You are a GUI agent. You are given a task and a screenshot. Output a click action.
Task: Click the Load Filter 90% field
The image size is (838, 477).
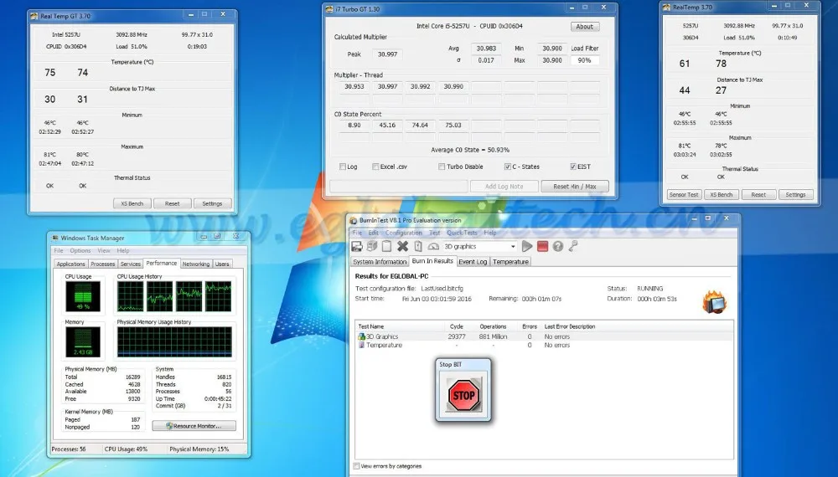tap(585, 60)
